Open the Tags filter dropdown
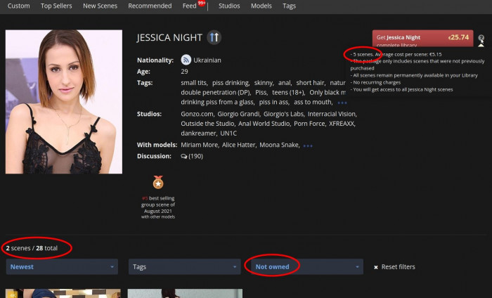Viewport: 492px width, 298px height. pyautogui.click(x=184, y=267)
